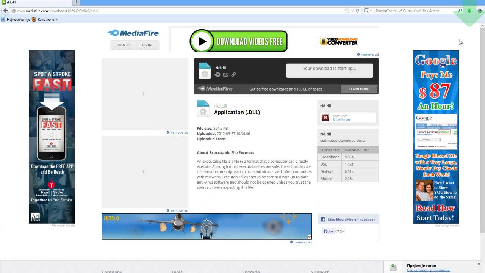Reload the page with the refresh icon
Screen dimensions: 485x273
tap(357, 11)
